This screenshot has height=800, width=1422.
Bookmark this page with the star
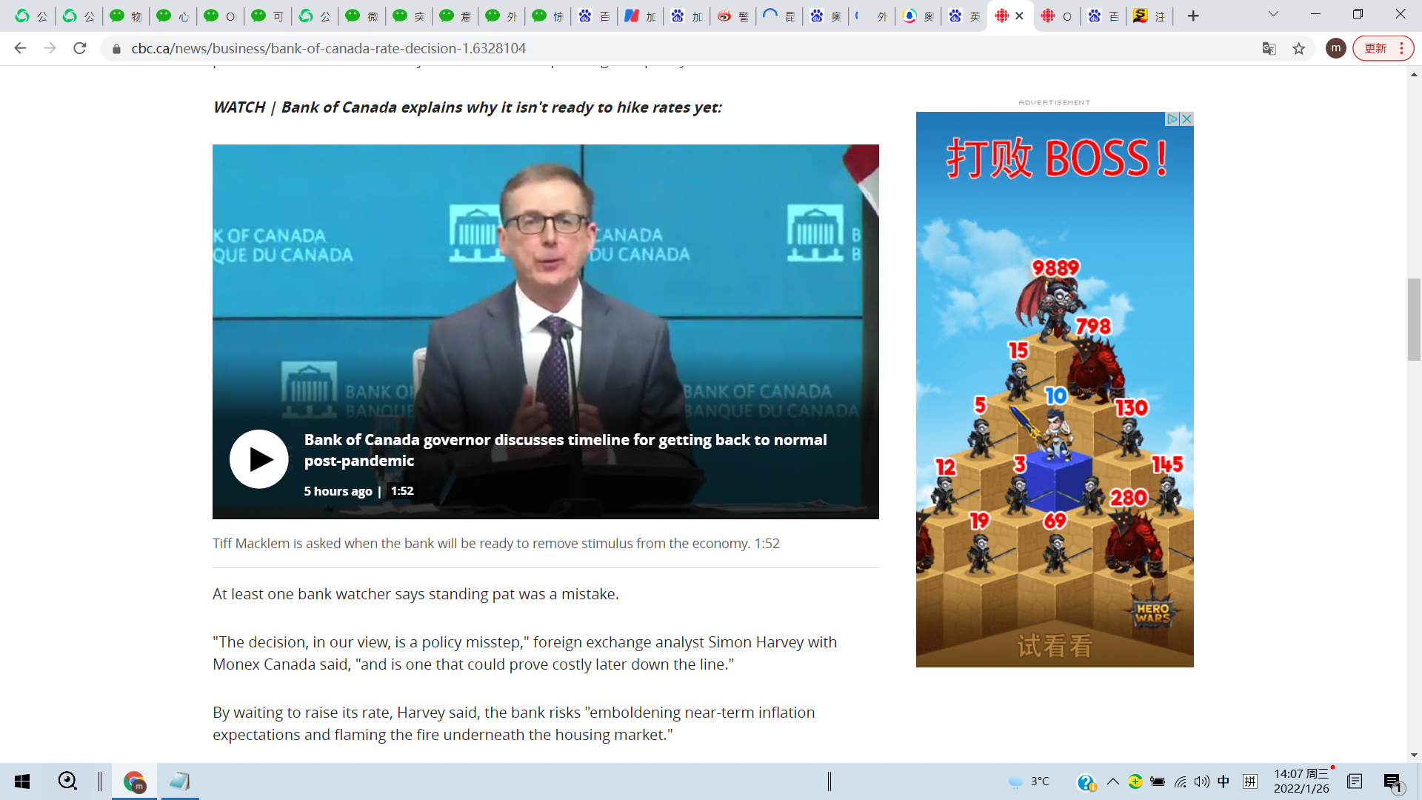tap(1298, 48)
